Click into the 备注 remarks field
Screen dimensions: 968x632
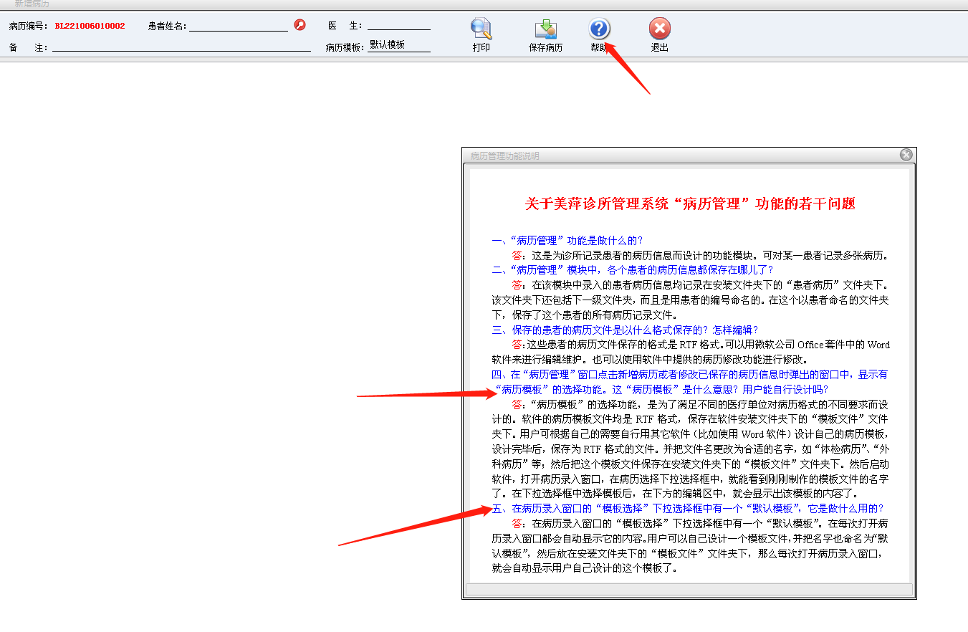coord(181,47)
